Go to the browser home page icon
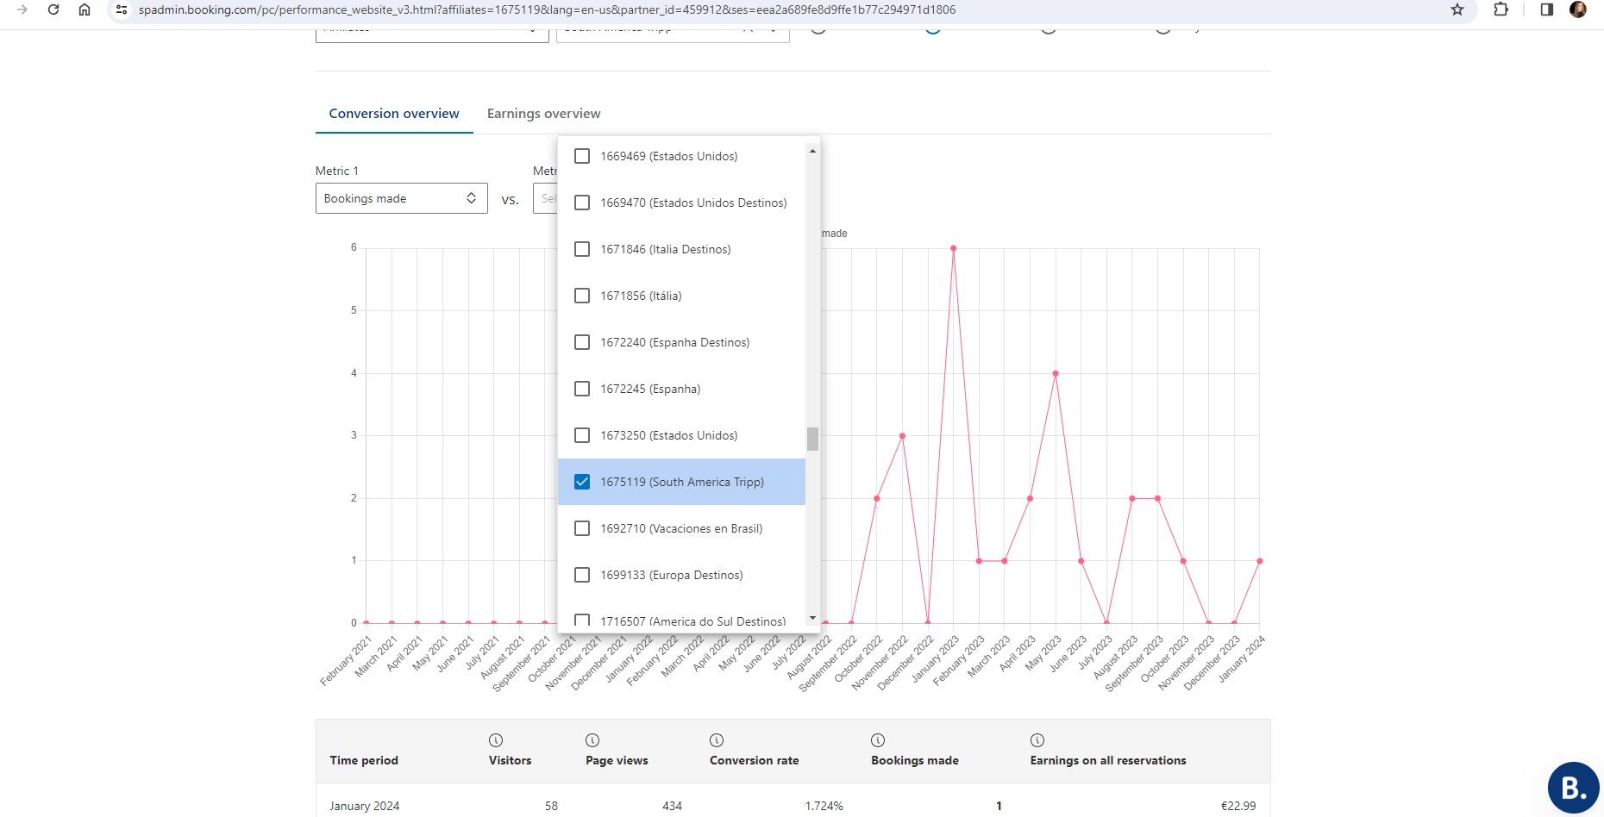The image size is (1604, 817). click(x=85, y=9)
